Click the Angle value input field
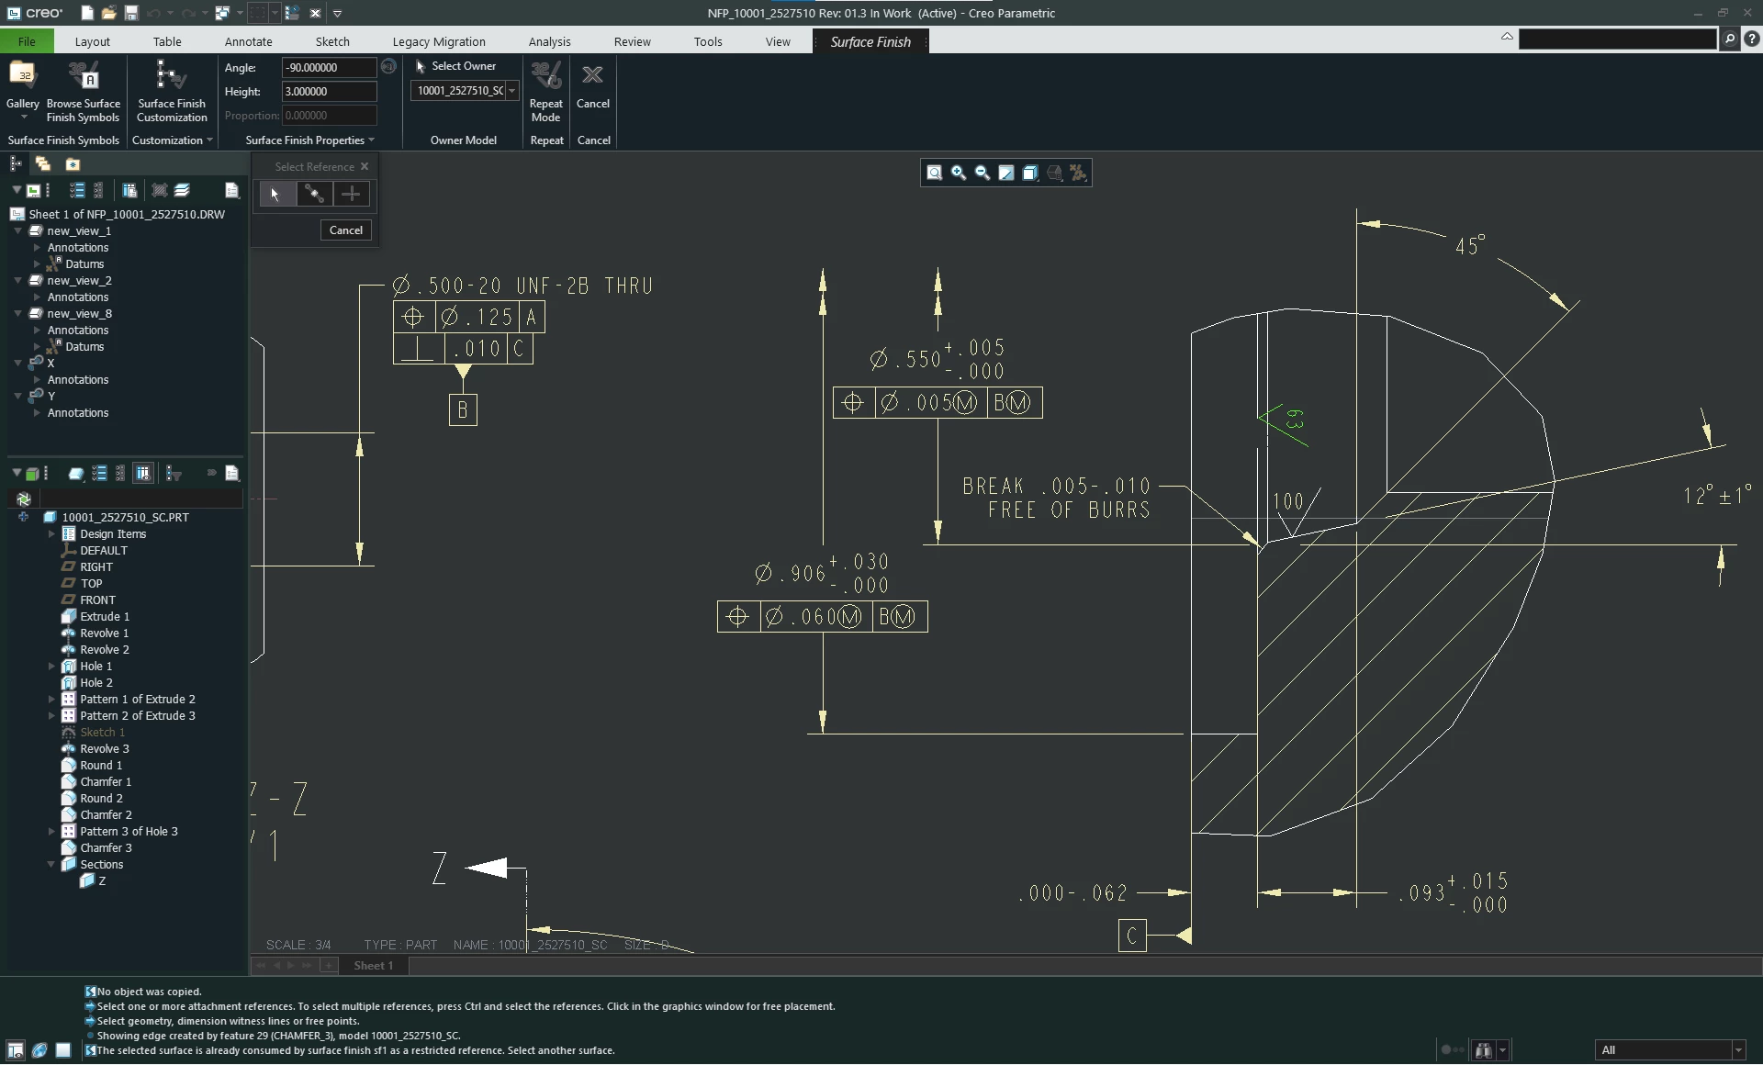Viewport: 1763px width, 1065px height. (328, 67)
